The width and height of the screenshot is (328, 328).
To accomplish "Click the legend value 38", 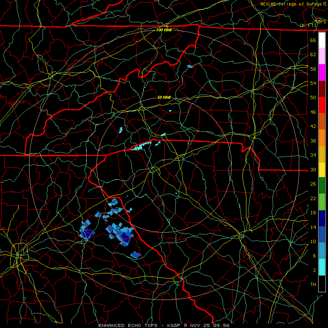I will pyautogui.click(x=313, y=141).
